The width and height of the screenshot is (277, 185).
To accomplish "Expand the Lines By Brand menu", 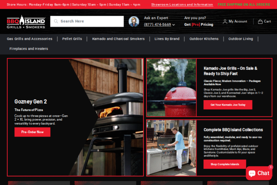I will pos(167,39).
